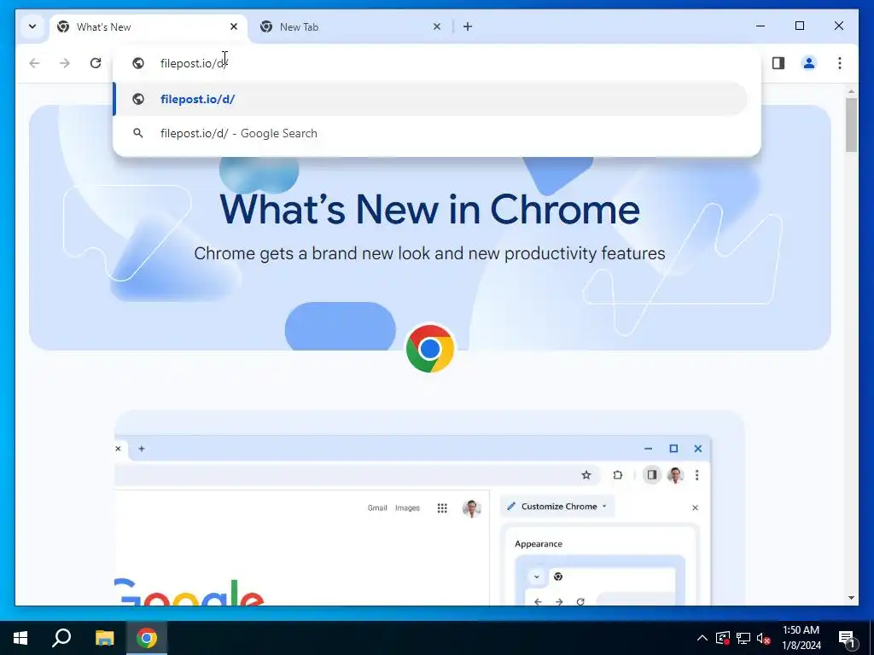
Task: Open Chrome three-dot menu
Action: point(840,63)
